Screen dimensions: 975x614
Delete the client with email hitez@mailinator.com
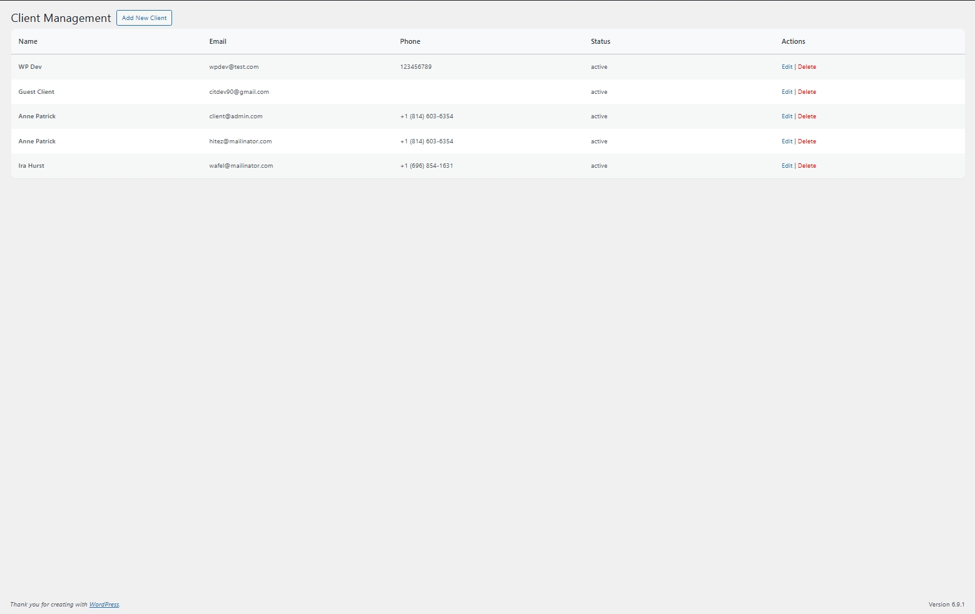click(807, 141)
